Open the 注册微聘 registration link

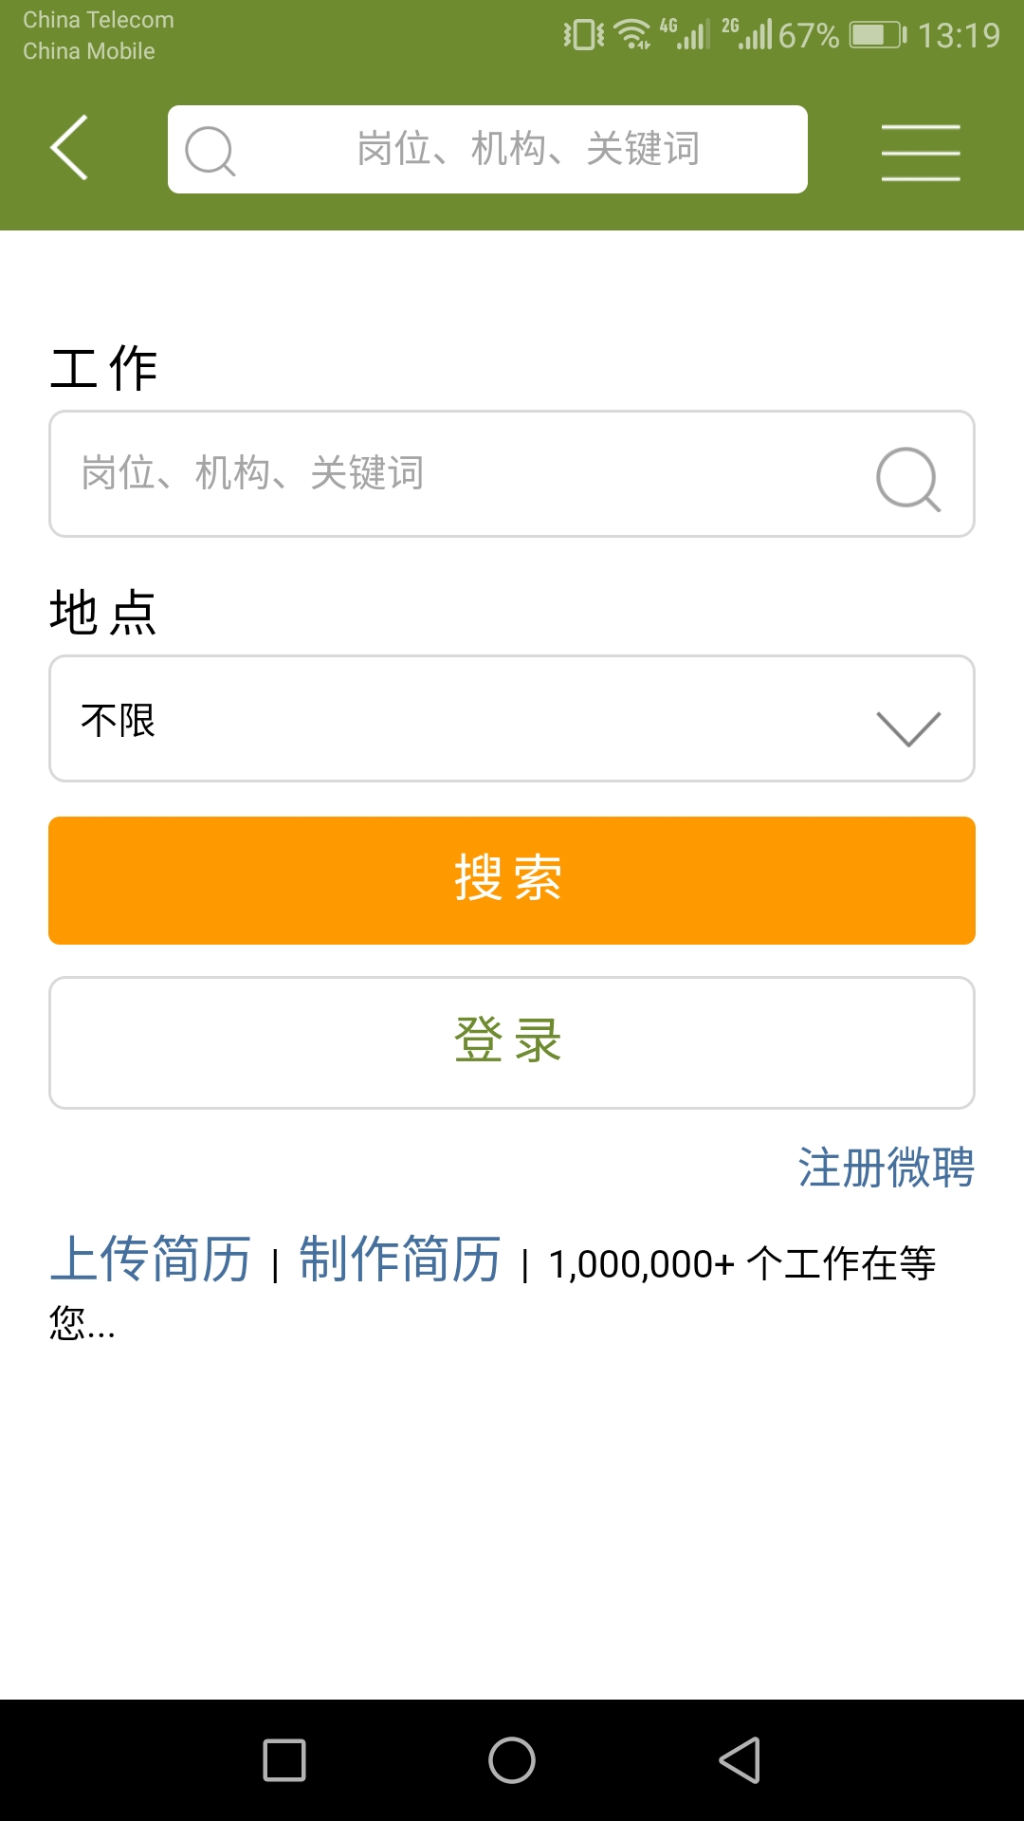click(x=886, y=1168)
